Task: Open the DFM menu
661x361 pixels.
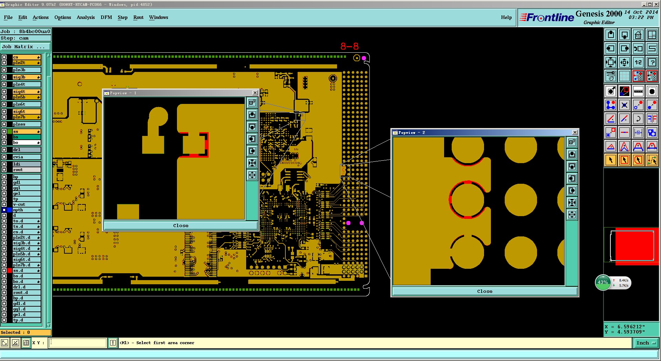Action: coord(106,17)
